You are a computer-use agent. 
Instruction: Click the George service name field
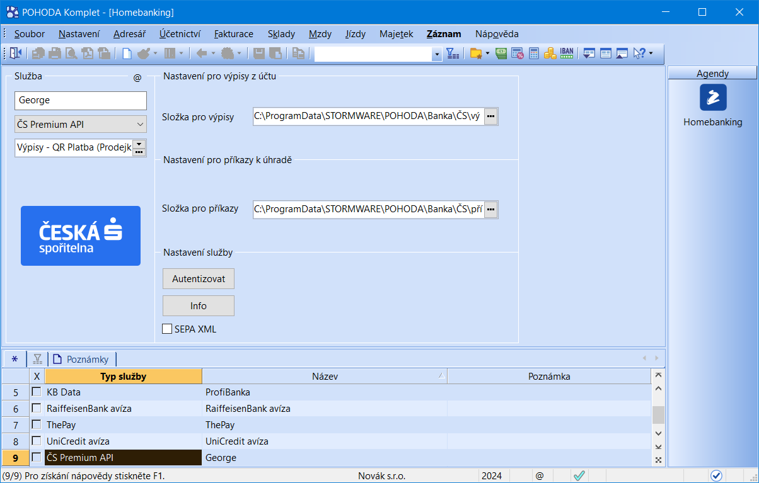coord(81,100)
